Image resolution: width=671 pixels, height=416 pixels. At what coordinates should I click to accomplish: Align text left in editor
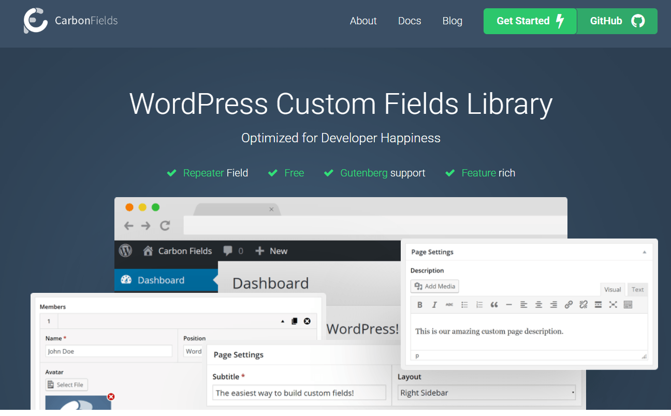point(524,305)
